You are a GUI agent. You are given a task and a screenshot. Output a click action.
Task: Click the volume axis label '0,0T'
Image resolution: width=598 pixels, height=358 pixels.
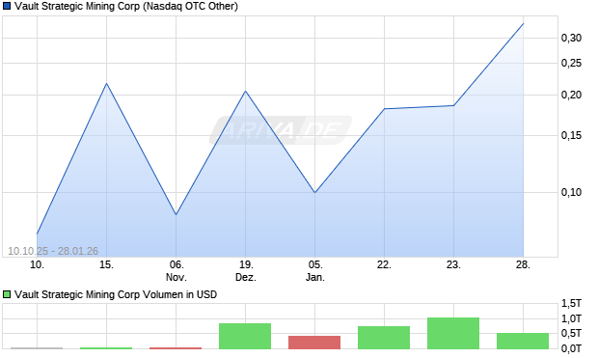tap(571, 348)
